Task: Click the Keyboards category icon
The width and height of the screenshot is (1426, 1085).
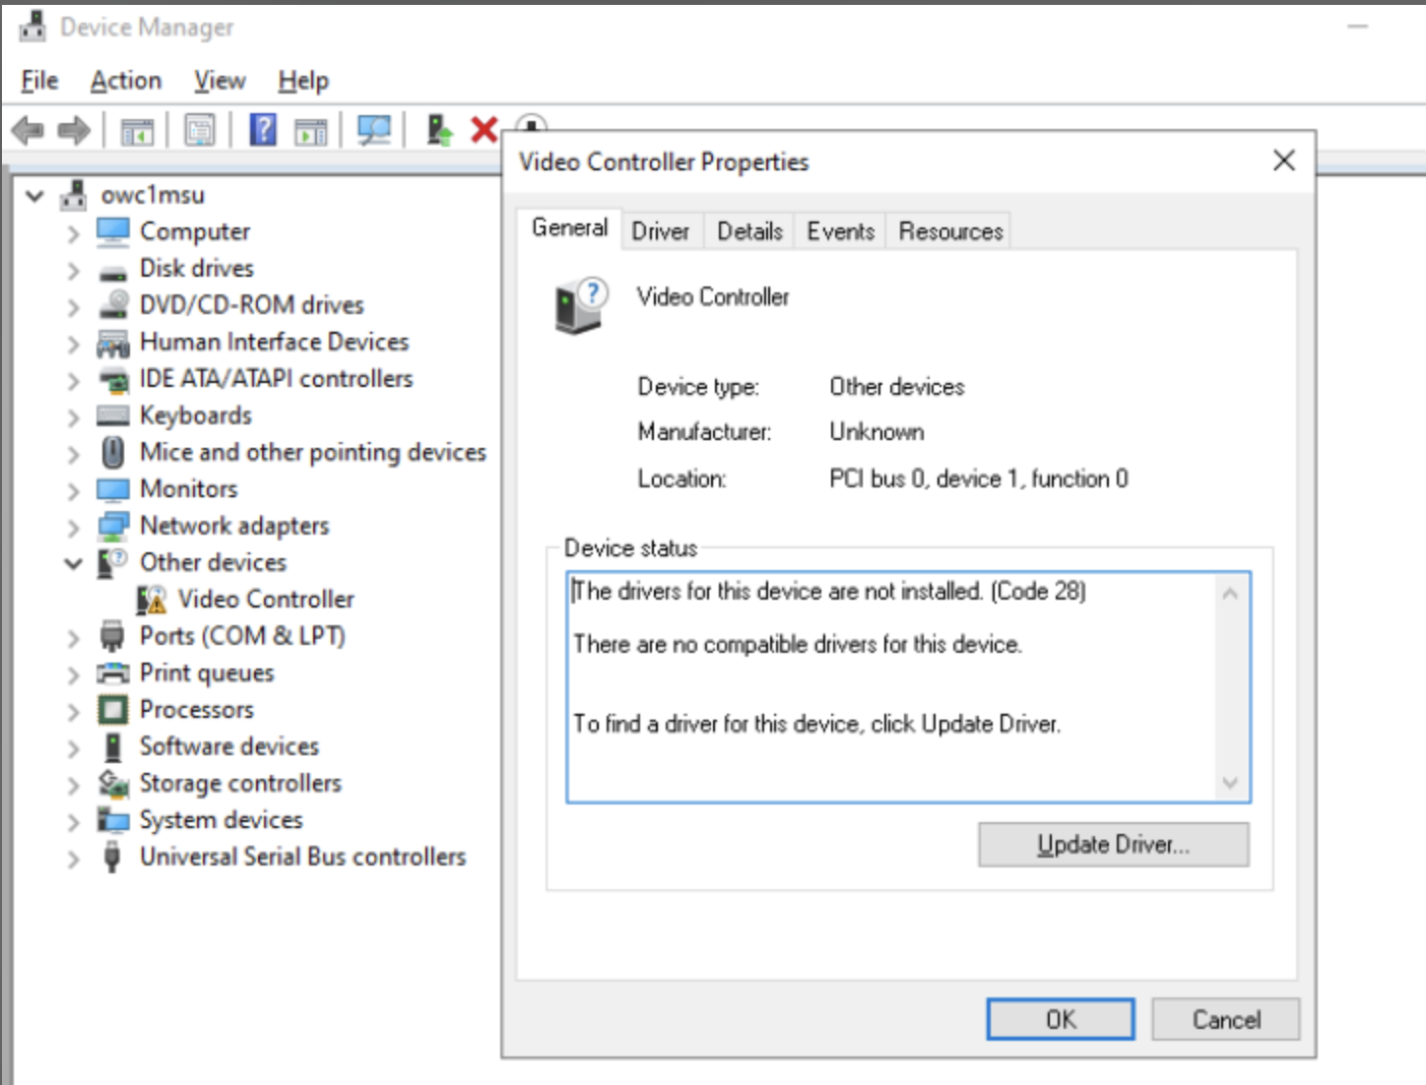Action: click(113, 415)
